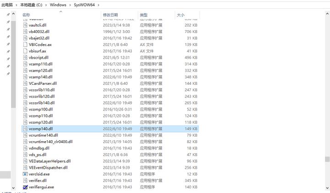The width and height of the screenshot is (330, 193).
Task: Click the file name verifiergui.exe
Action: point(41,187)
